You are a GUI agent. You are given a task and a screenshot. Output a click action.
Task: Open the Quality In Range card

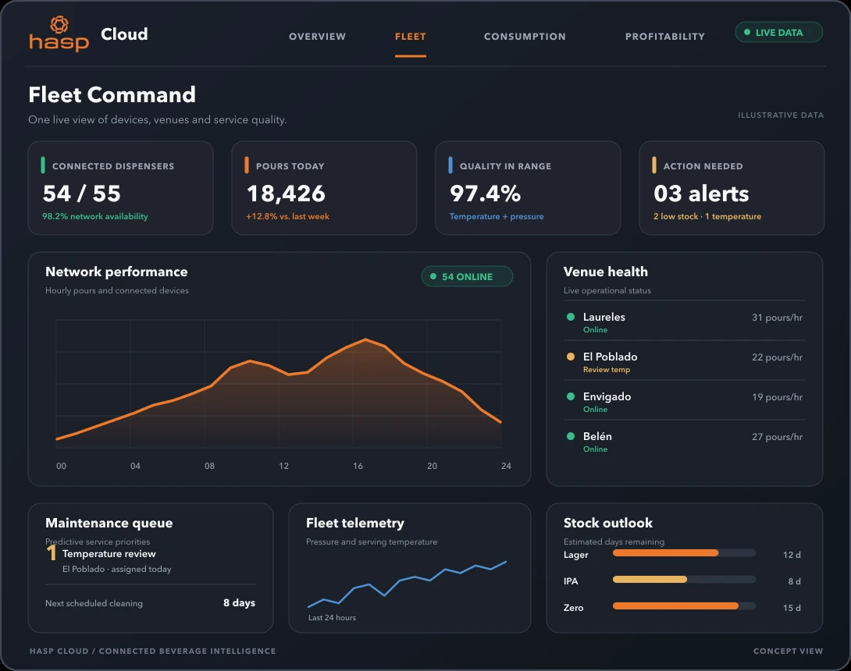528,188
